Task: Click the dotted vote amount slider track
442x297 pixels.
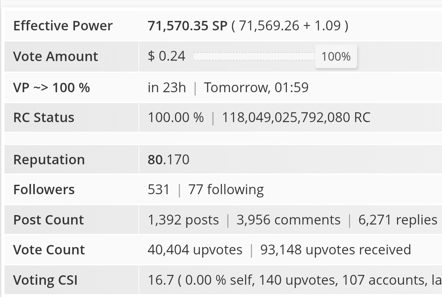Action: 254,57
